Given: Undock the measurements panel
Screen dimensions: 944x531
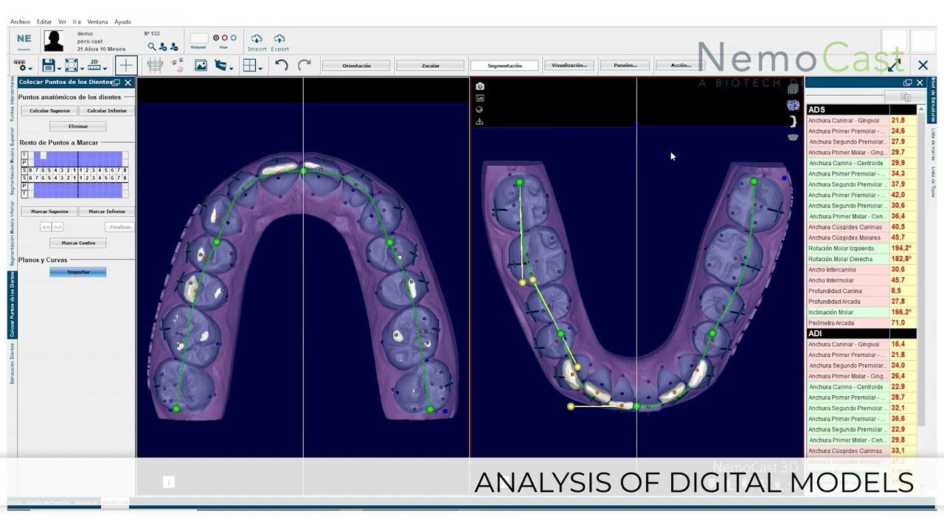Looking at the screenshot, I should click(908, 83).
